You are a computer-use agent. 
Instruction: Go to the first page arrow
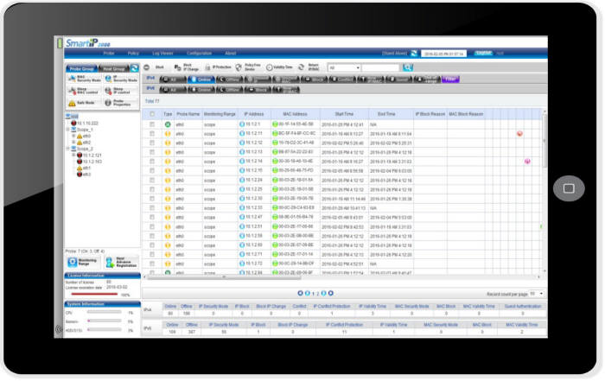[300, 294]
